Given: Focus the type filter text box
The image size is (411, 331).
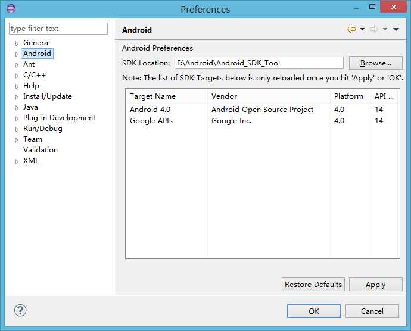Looking at the screenshot, I should [58, 29].
